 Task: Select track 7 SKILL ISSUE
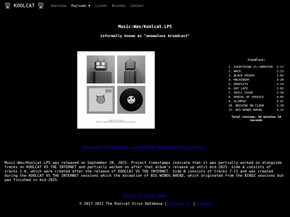[x=256, y=93]
